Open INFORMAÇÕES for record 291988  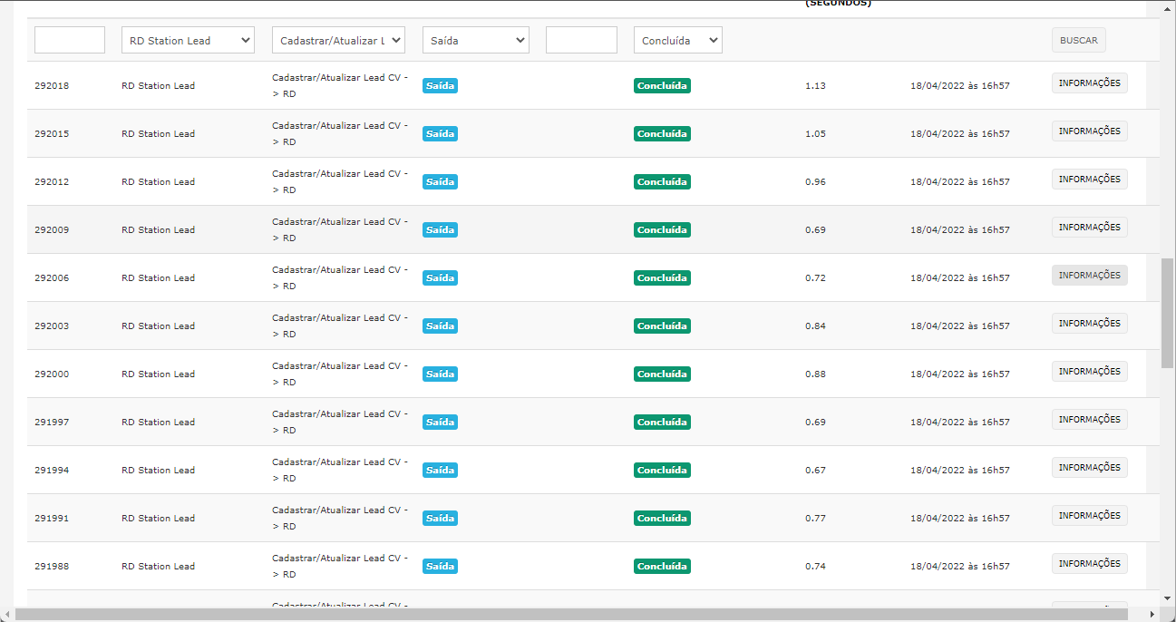(x=1090, y=564)
